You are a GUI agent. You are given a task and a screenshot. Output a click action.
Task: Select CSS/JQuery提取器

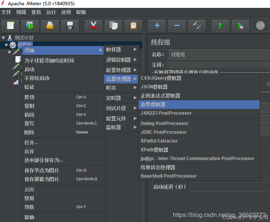coord(199,78)
